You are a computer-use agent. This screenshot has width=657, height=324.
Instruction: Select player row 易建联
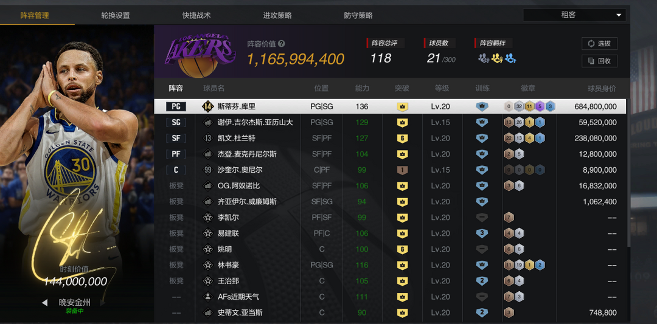pos(390,233)
